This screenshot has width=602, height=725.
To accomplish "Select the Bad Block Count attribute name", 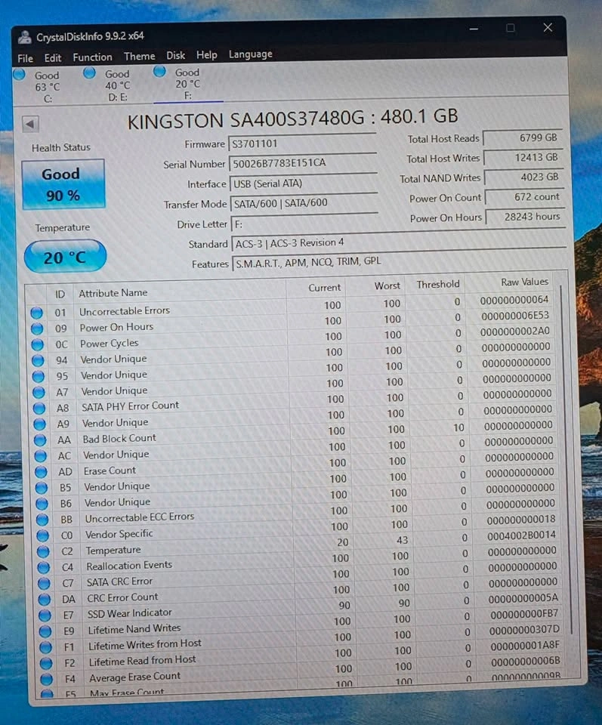I will click(119, 438).
